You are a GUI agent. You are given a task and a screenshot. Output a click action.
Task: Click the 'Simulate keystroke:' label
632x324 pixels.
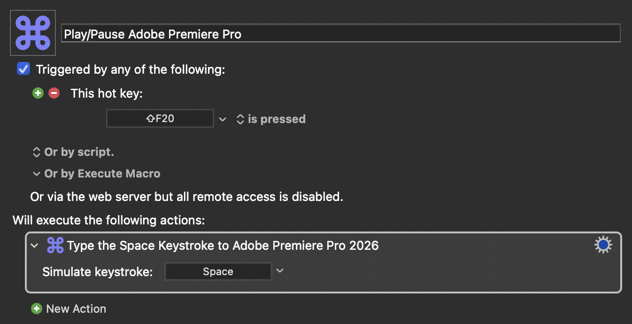98,271
